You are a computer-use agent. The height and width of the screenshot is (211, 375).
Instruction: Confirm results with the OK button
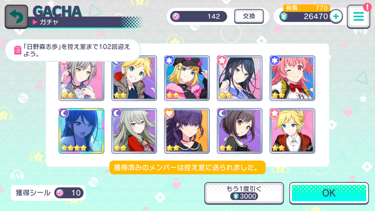click(x=329, y=193)
